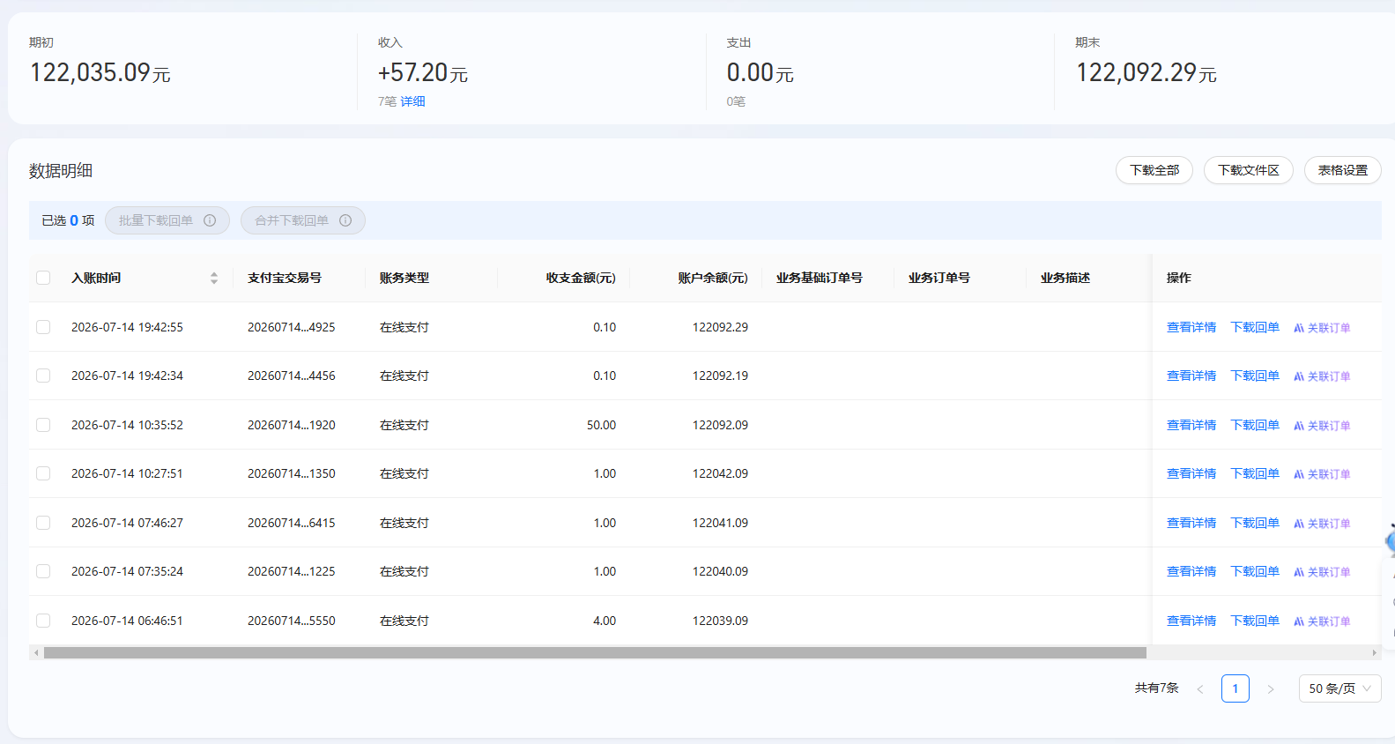The image size is (1395, 744).
Task: Check the row dated 2026-07-14 19:42:34
Action: [43, 376]
